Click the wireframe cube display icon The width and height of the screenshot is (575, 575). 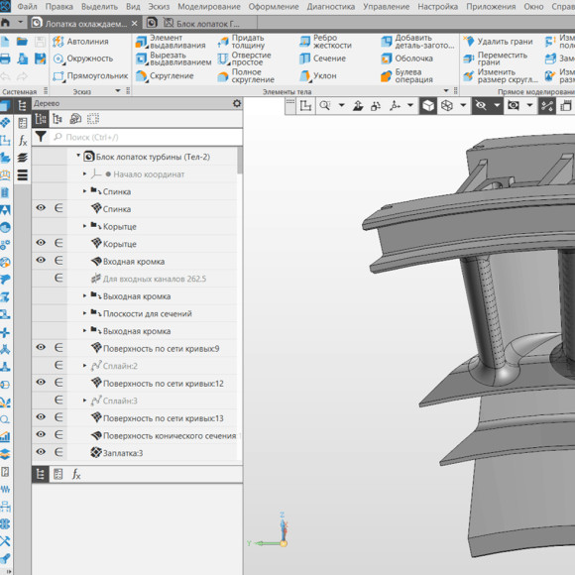pyautogui.click(x=447, y=106)
